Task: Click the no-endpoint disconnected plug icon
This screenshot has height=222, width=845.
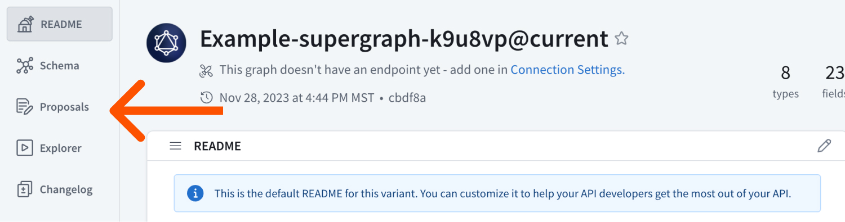Action: (206, 71)
